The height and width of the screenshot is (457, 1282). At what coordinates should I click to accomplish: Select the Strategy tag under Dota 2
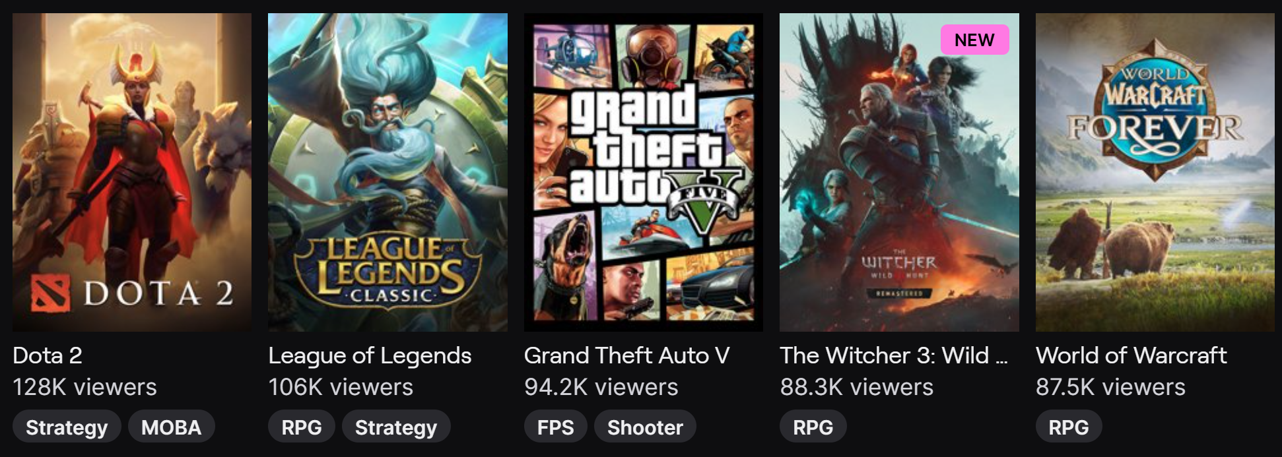tap(67, 427)
